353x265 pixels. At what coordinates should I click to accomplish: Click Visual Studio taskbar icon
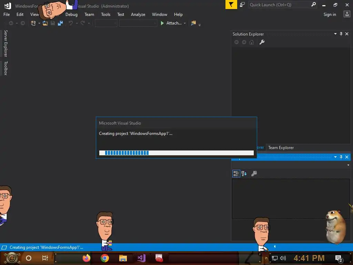141,258
